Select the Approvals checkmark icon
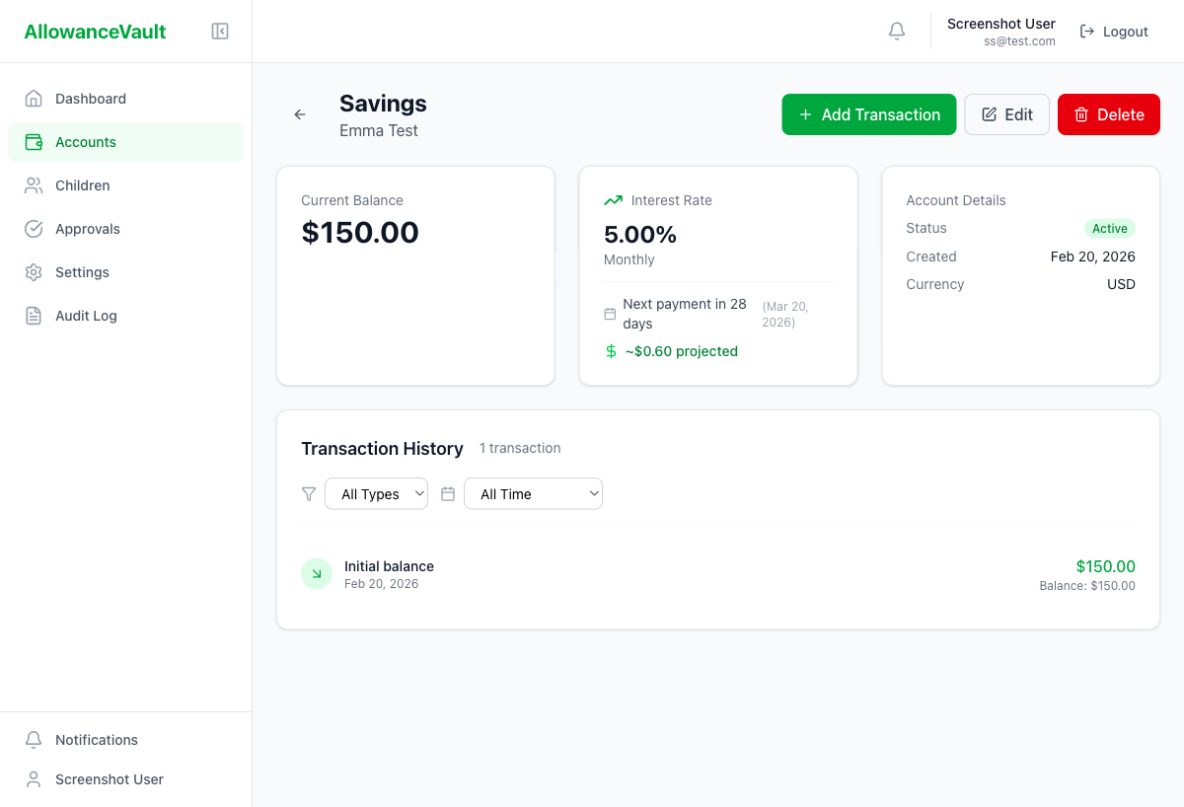 pos(33,229)
